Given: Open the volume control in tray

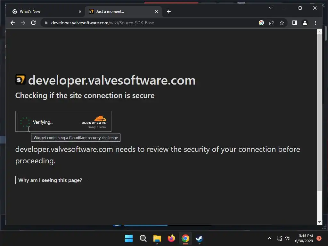Looking at the screenshot, I should [x=287, y=238].
